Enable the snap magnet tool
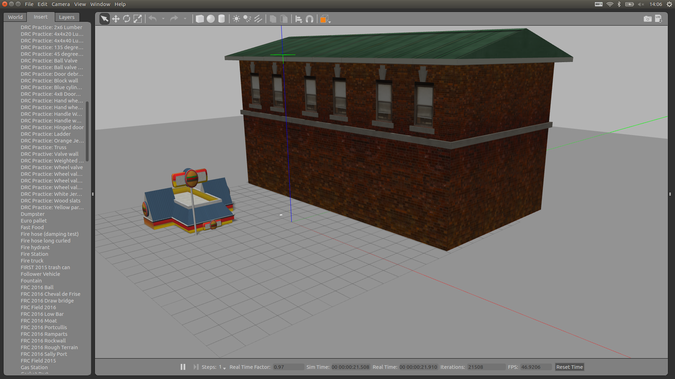 pos(309,19)
